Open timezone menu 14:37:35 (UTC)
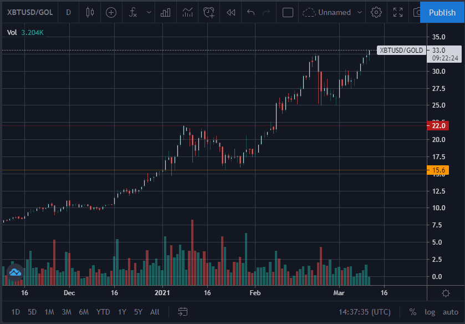This screenshot has height=324, width=465. click(365, 312)
